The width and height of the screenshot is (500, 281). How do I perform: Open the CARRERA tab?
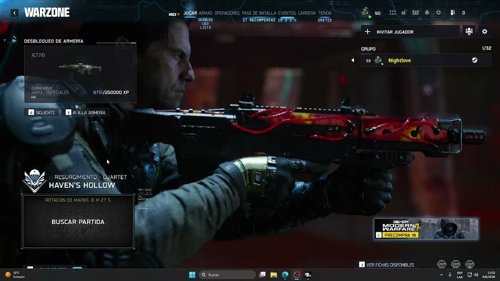307,13
